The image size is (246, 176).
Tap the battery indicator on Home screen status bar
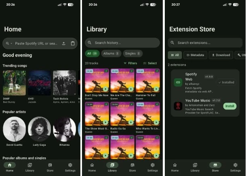(71, 5)
